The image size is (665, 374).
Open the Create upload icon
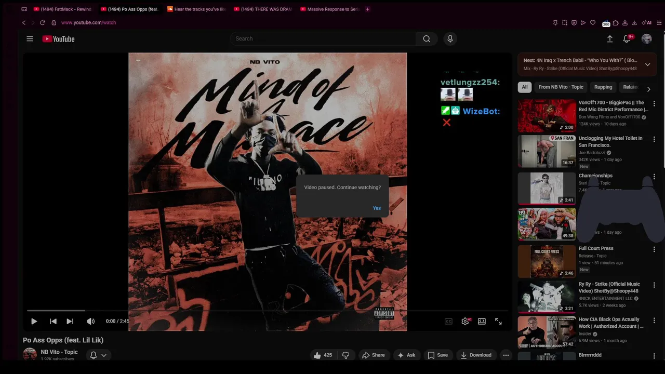click(x=610, y=39)
